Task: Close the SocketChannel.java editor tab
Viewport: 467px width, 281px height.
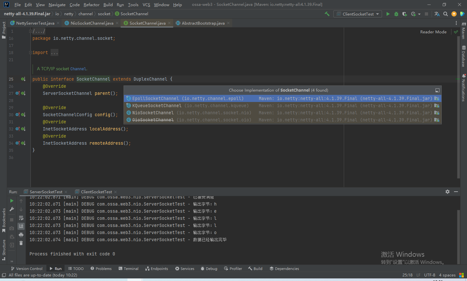Action: (169, 23)
